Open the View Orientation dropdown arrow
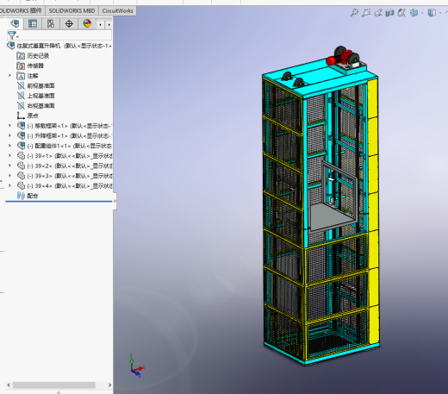Viewport: 448px width, 394px height. 422,13
